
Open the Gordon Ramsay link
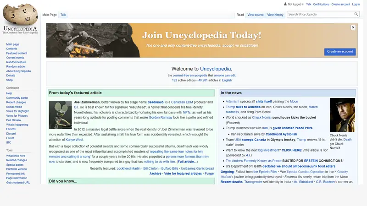160,118
